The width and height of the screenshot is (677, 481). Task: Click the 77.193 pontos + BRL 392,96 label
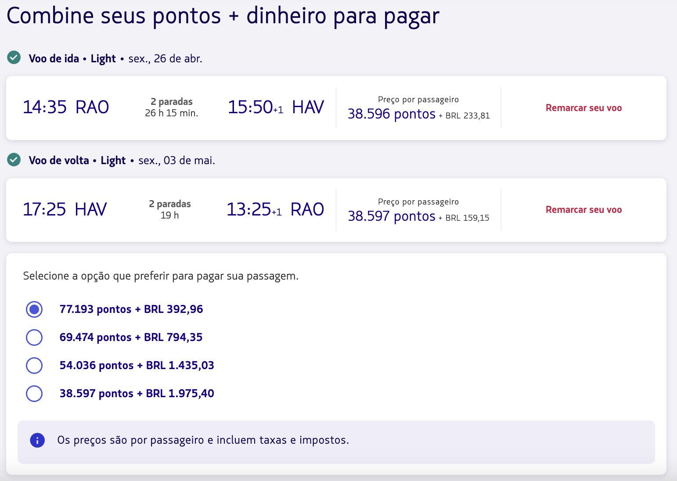[131, 309]
